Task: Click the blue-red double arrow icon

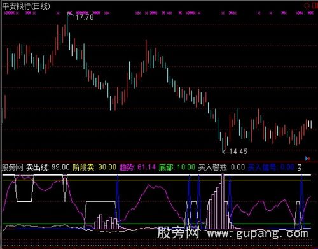Action: [308, 159]
